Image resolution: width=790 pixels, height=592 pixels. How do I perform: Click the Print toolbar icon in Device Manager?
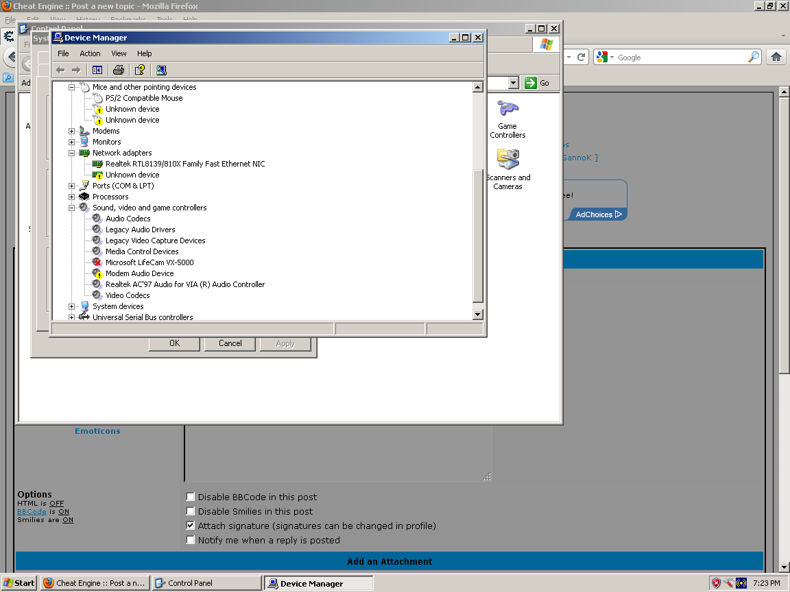point(118,70)
